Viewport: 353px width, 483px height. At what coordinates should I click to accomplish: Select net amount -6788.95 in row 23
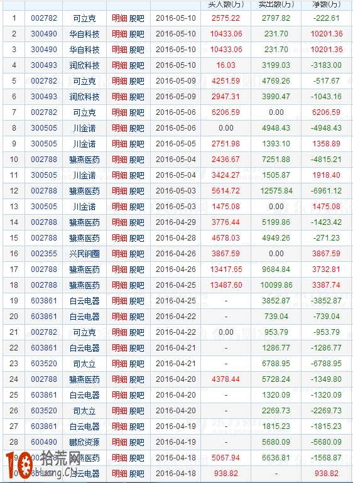pyautogui.click(x=327, y=364)
